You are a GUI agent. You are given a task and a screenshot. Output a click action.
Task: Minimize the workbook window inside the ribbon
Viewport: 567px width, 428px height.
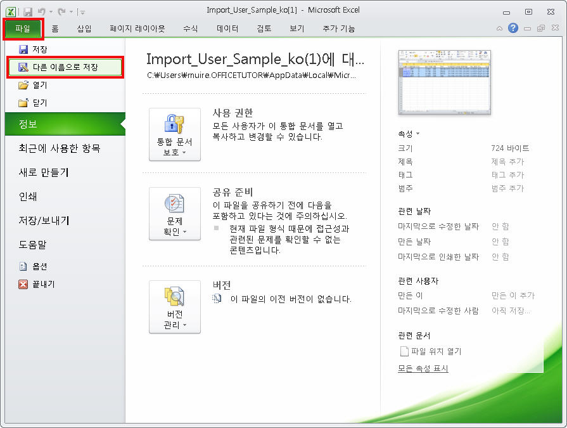pyautogui.click(x=528, y=29)
